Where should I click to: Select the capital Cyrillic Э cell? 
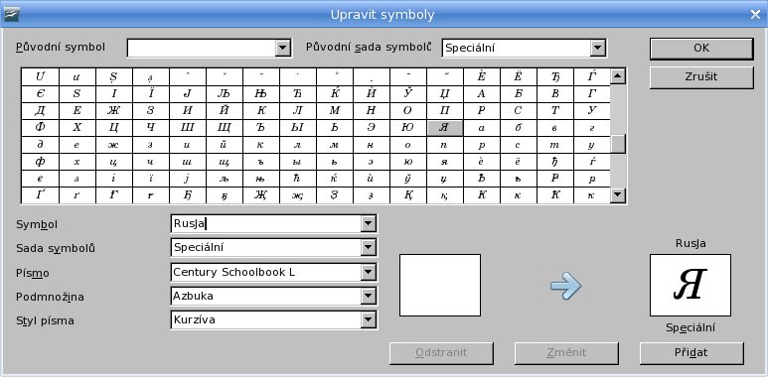372,128
